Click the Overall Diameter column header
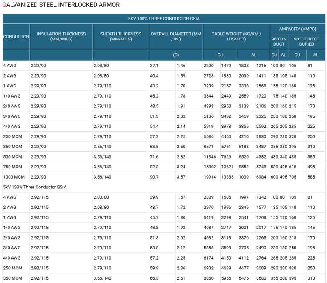Viewport: 327px width, 283px height. click(175, 37)
